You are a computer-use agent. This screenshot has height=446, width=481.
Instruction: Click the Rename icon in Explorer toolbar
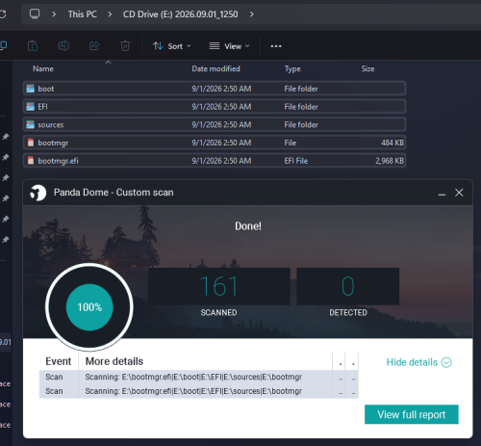tap(63, 46)
